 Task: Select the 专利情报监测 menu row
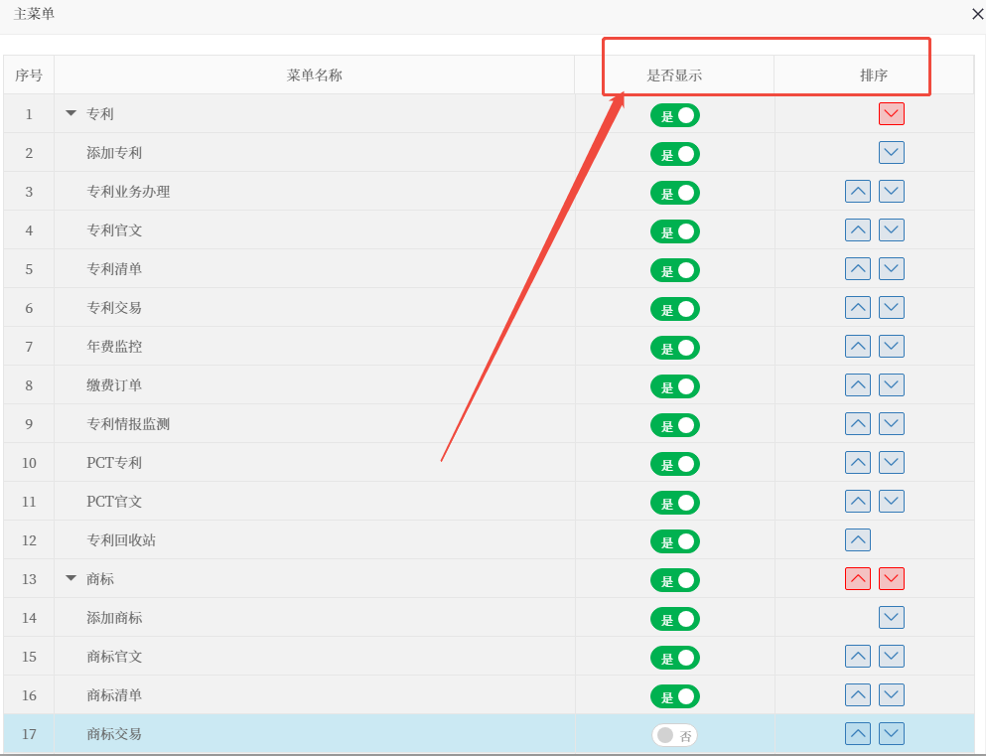[128, 424]
